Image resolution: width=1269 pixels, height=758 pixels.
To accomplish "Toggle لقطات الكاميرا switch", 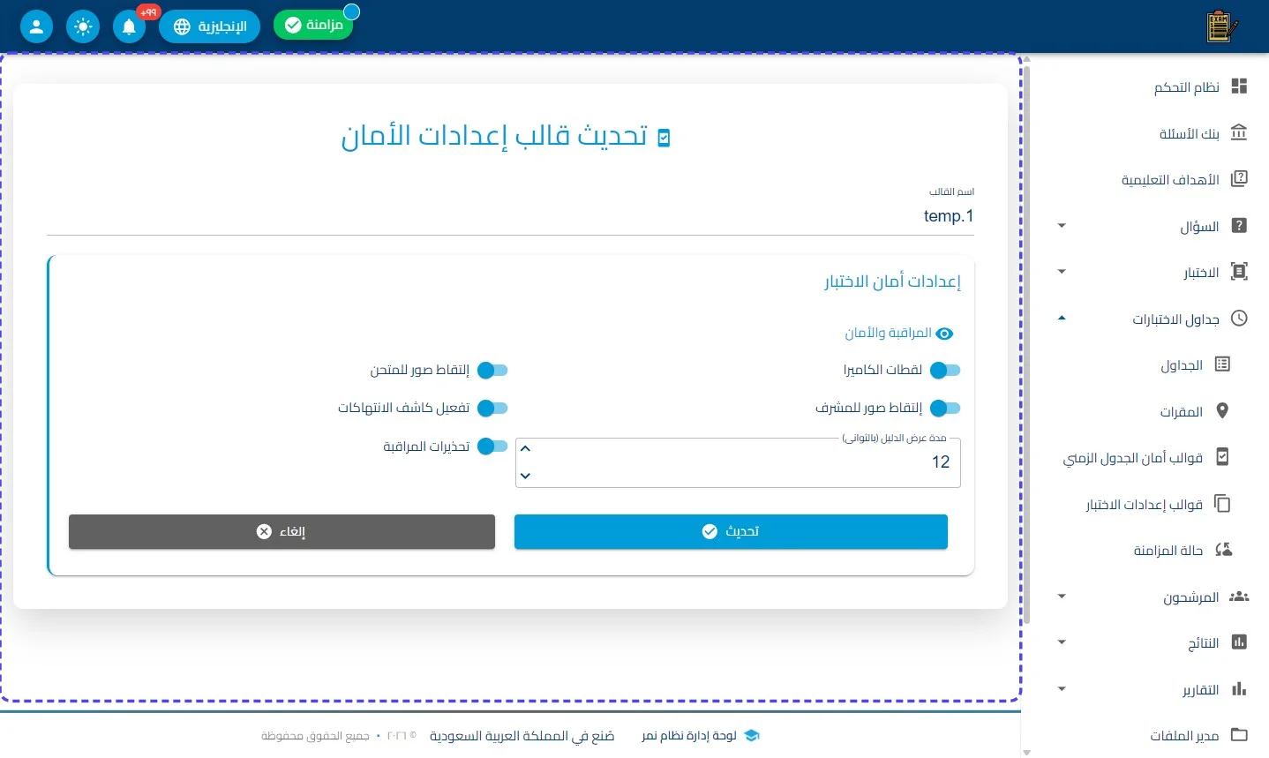I will (x=945, y=370).
